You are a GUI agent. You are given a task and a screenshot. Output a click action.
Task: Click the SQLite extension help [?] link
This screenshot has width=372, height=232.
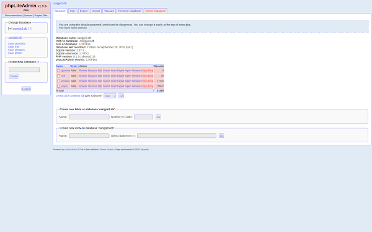80,53
